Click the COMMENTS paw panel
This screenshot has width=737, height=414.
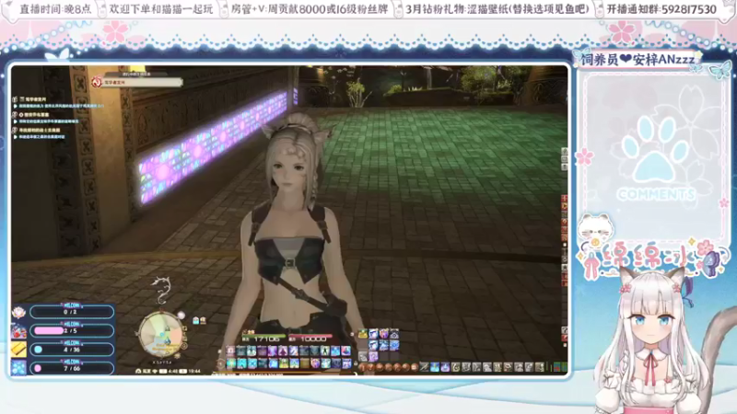(x=653, y=157)
